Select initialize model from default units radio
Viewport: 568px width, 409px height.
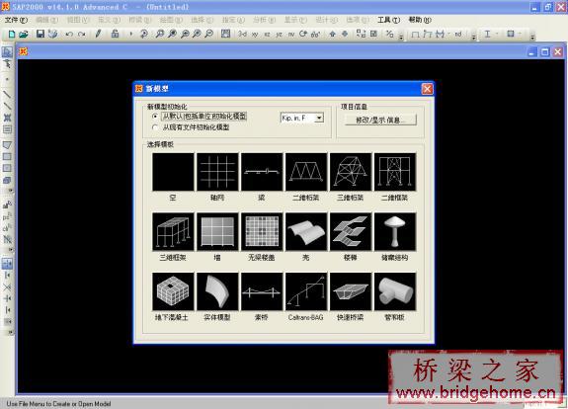coord(155,117)
